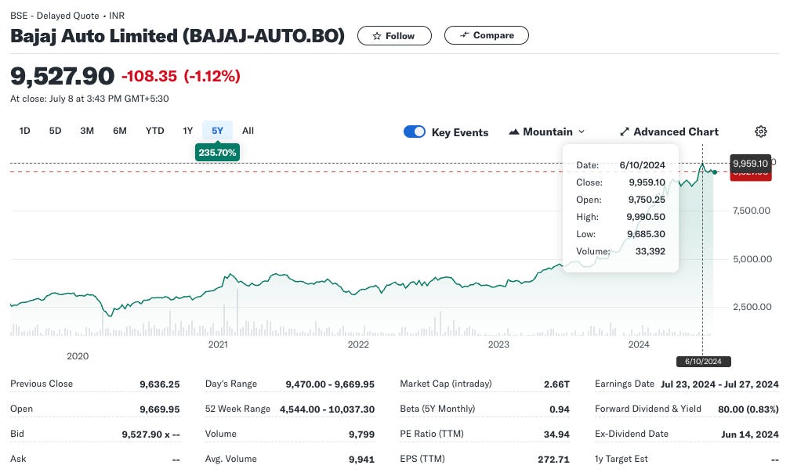Expand the Mountain chart type dropdown

[x=582, y=132]
